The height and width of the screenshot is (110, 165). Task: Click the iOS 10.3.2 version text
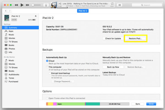click(107, 27)
